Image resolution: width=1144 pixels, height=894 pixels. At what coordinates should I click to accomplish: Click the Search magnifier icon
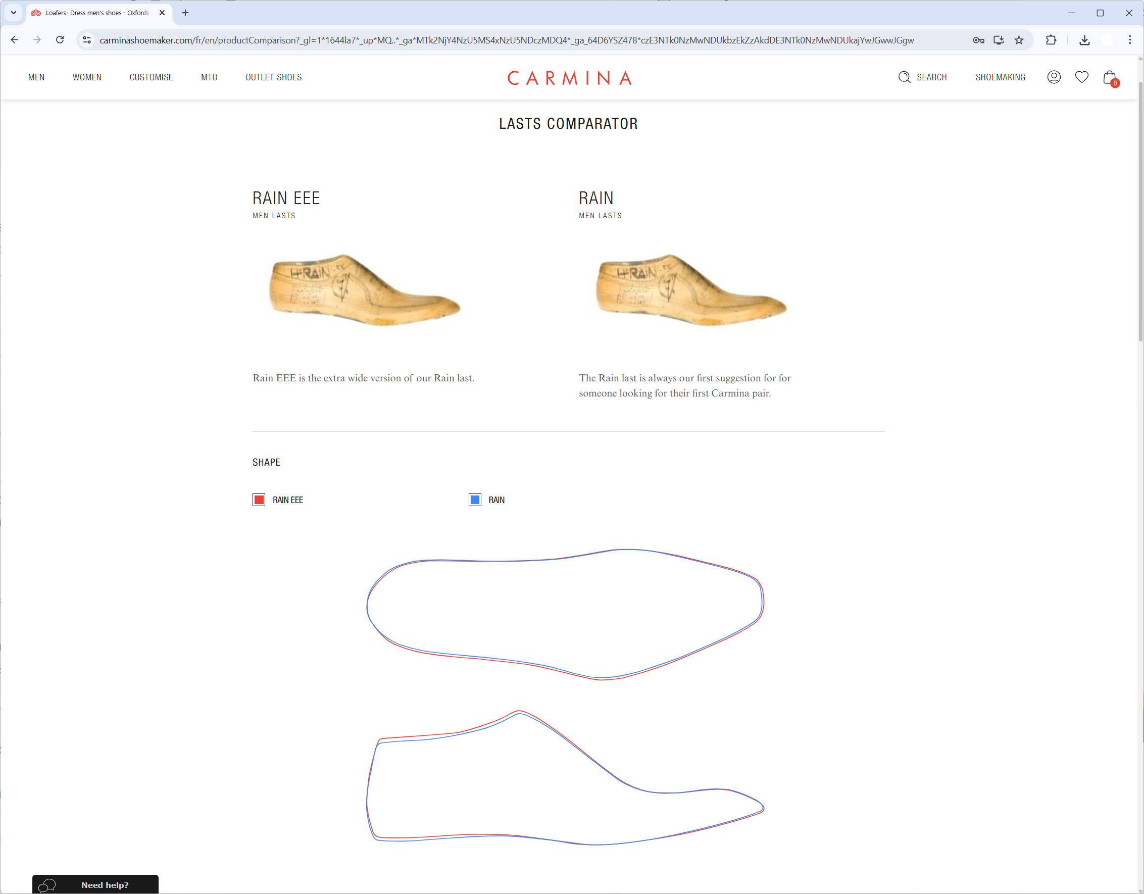click(904, 77)
